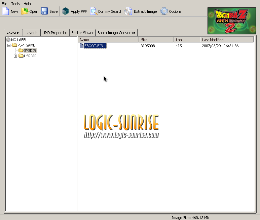The width and height of the screenshot is (260, 220).
Task: Click the New button label
Action: (14, 11)
